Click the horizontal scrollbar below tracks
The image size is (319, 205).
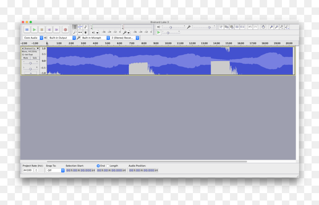pos(147,162)
